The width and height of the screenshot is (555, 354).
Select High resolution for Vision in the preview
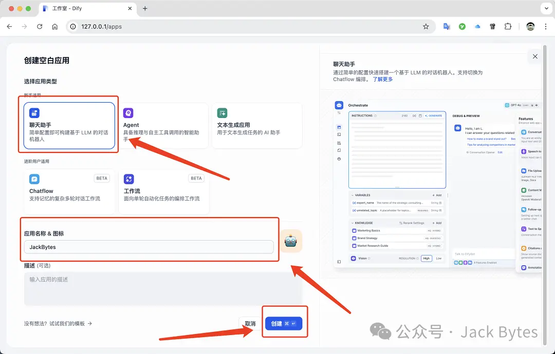(427, 258)
